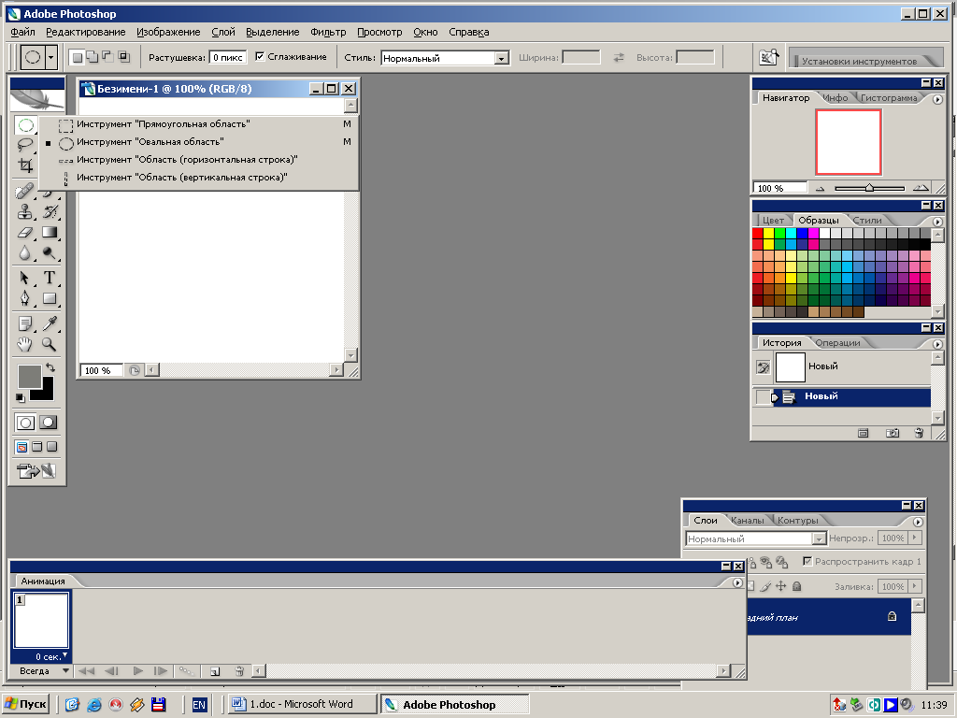
Task: Select the Gradient tool
Action: (x=50, y=233)
